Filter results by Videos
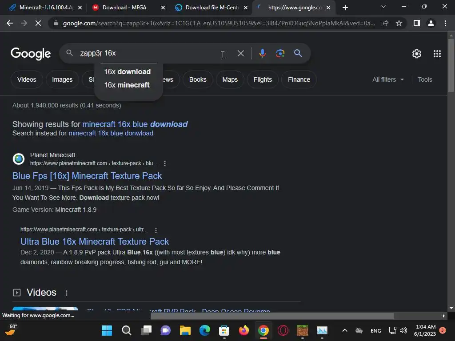455x341 pixels. pos(27,79)
